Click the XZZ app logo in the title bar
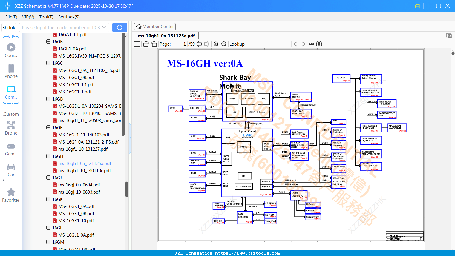This screenshot has width=455, height=256. click(7, 6)
